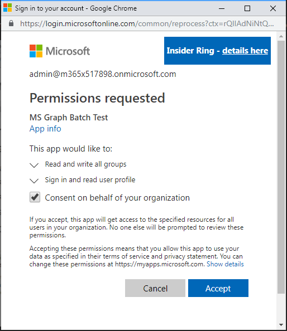
Task: Click the Sign in and read user profile text
Action: [90, 179]
